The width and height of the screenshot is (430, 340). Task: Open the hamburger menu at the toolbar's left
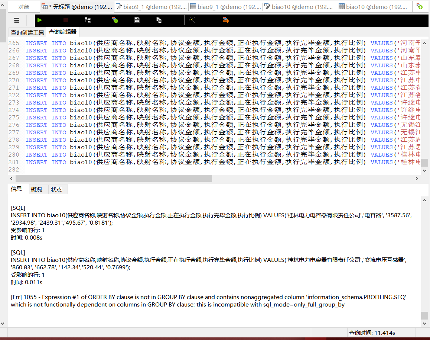17,20
